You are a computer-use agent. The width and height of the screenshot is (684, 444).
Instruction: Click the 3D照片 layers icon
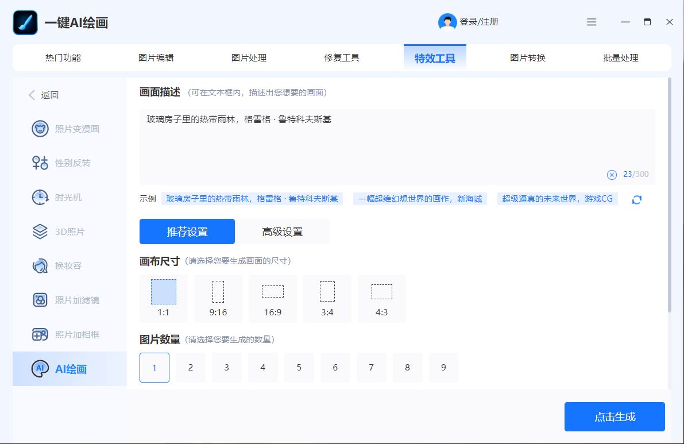point(40,231)
